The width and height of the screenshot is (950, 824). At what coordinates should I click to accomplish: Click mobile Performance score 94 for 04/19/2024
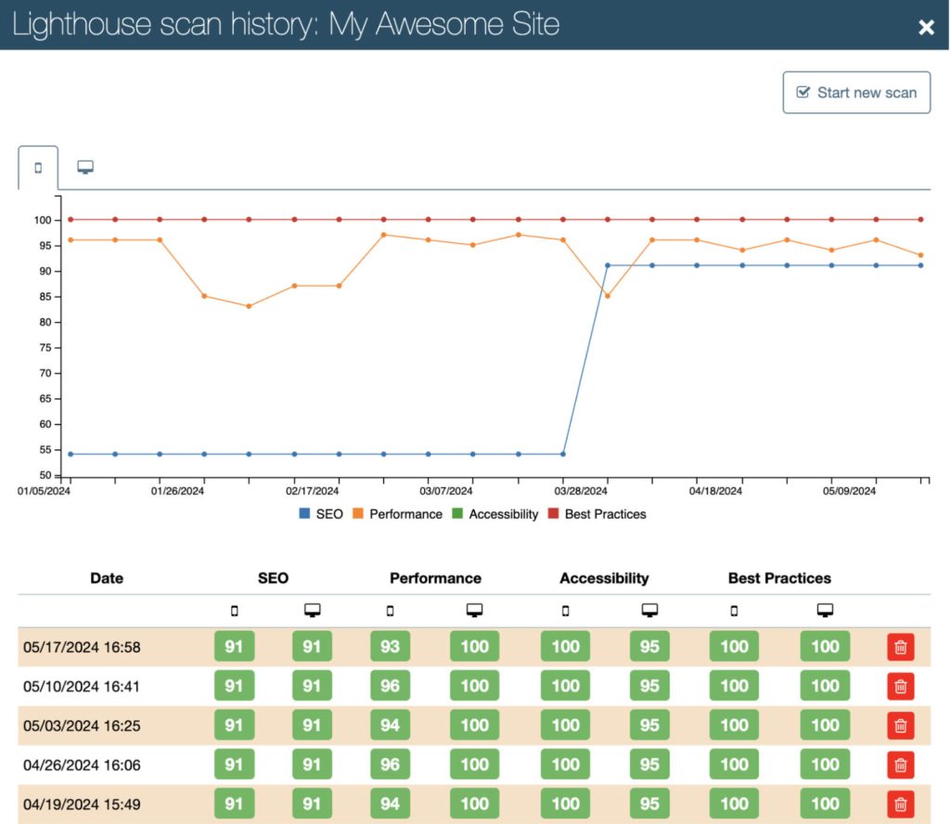point(391,804)
